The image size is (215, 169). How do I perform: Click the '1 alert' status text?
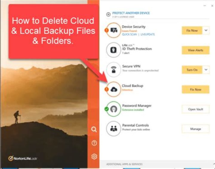click(x=126, y=53)
